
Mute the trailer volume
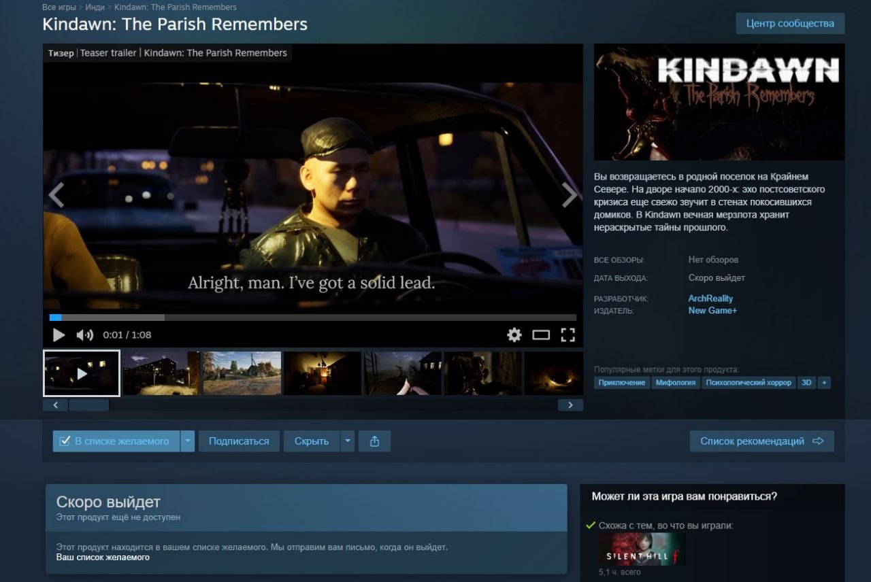coord(84,335)
